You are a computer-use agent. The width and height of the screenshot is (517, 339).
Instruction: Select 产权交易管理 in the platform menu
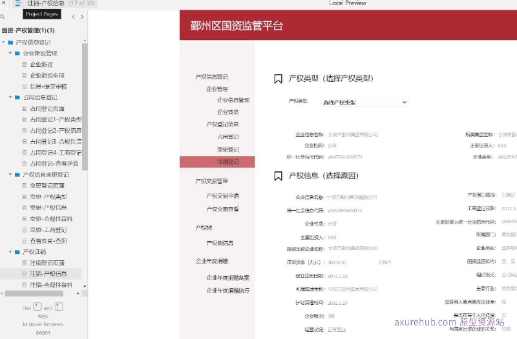[211, 181]
